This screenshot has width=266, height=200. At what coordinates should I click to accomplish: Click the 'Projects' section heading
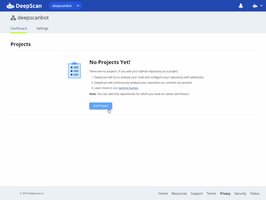pyautogui.click(x=21, y=44)
